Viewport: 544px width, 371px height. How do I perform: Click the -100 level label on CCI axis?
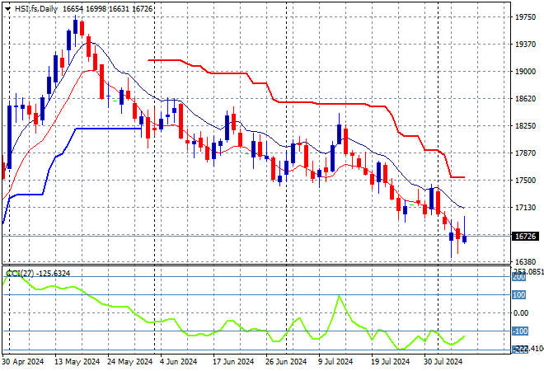tap(519, 331)
